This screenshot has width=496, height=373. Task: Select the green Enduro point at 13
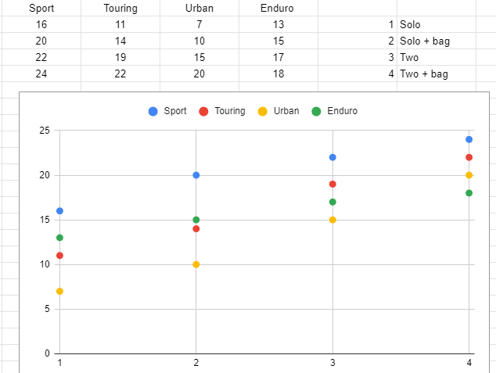pos(59,238)
